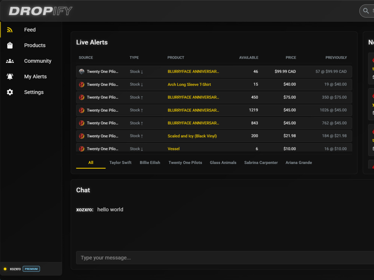Click the Feed RSS icon in sidebar
This screenshot has height=280, width=374.
10,30
